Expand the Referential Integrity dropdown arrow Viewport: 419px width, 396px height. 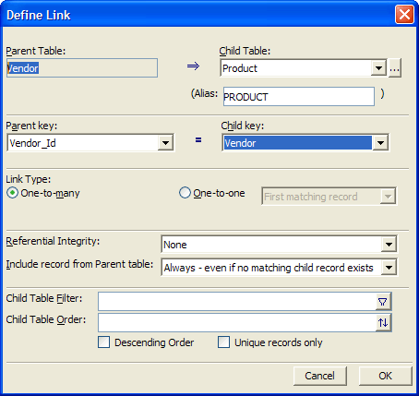coord(389,245)
